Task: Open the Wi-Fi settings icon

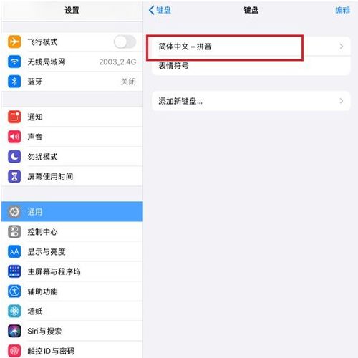Action: pos(14,62)
